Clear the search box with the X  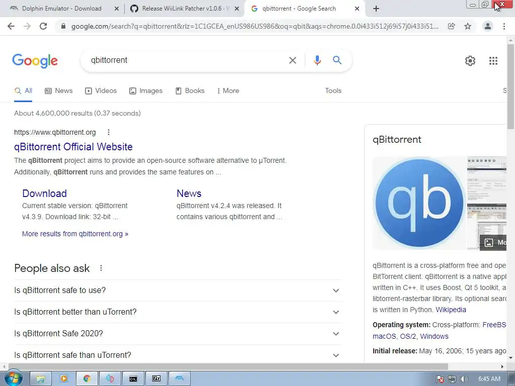coord(293,60)
